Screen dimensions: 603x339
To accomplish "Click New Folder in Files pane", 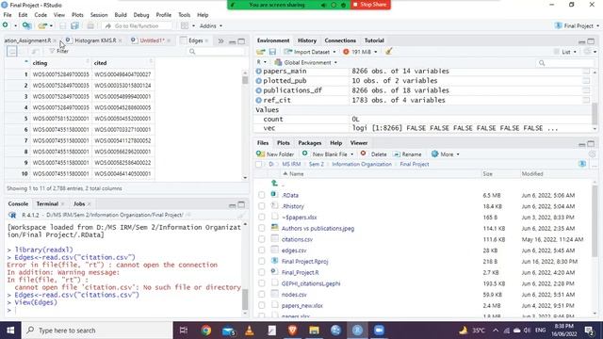I will click(x=275, y=154).
